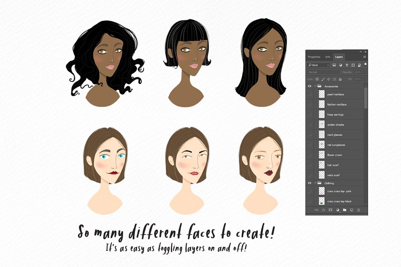Enable lock transparent pixels

tap(317, 79)
